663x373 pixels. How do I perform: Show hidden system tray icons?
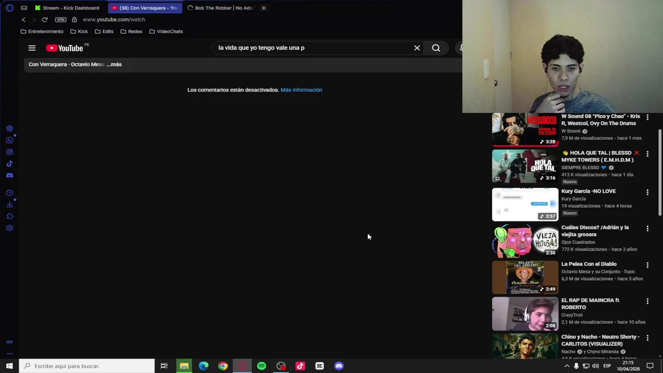pos(567,366)
